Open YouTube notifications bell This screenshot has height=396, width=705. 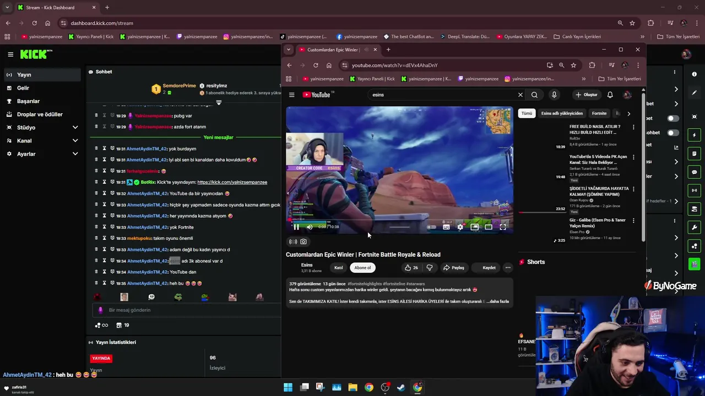coord(610,95)
